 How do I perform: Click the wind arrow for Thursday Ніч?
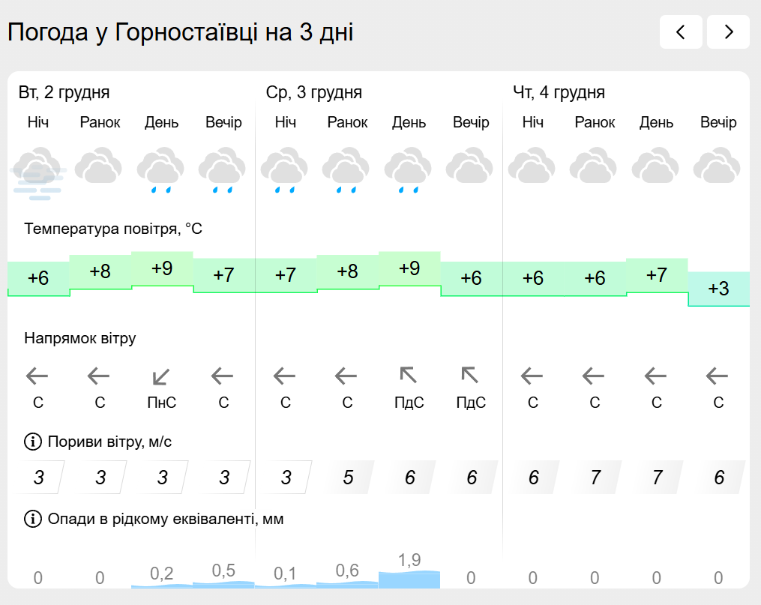(532, 375)
